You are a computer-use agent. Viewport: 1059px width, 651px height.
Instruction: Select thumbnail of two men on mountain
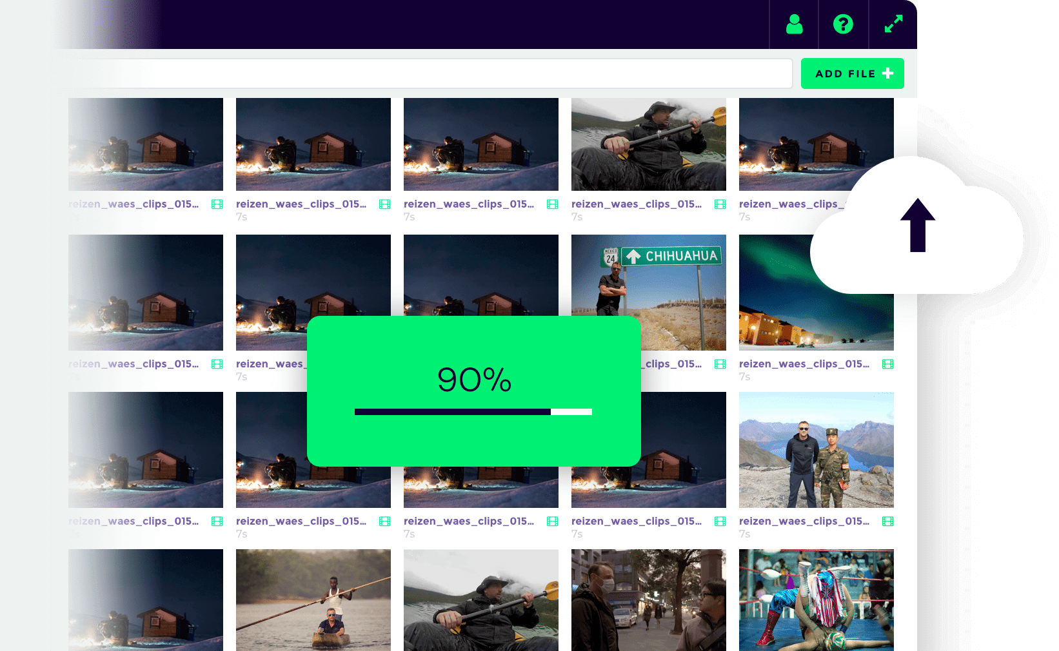(x=816, y=450)
